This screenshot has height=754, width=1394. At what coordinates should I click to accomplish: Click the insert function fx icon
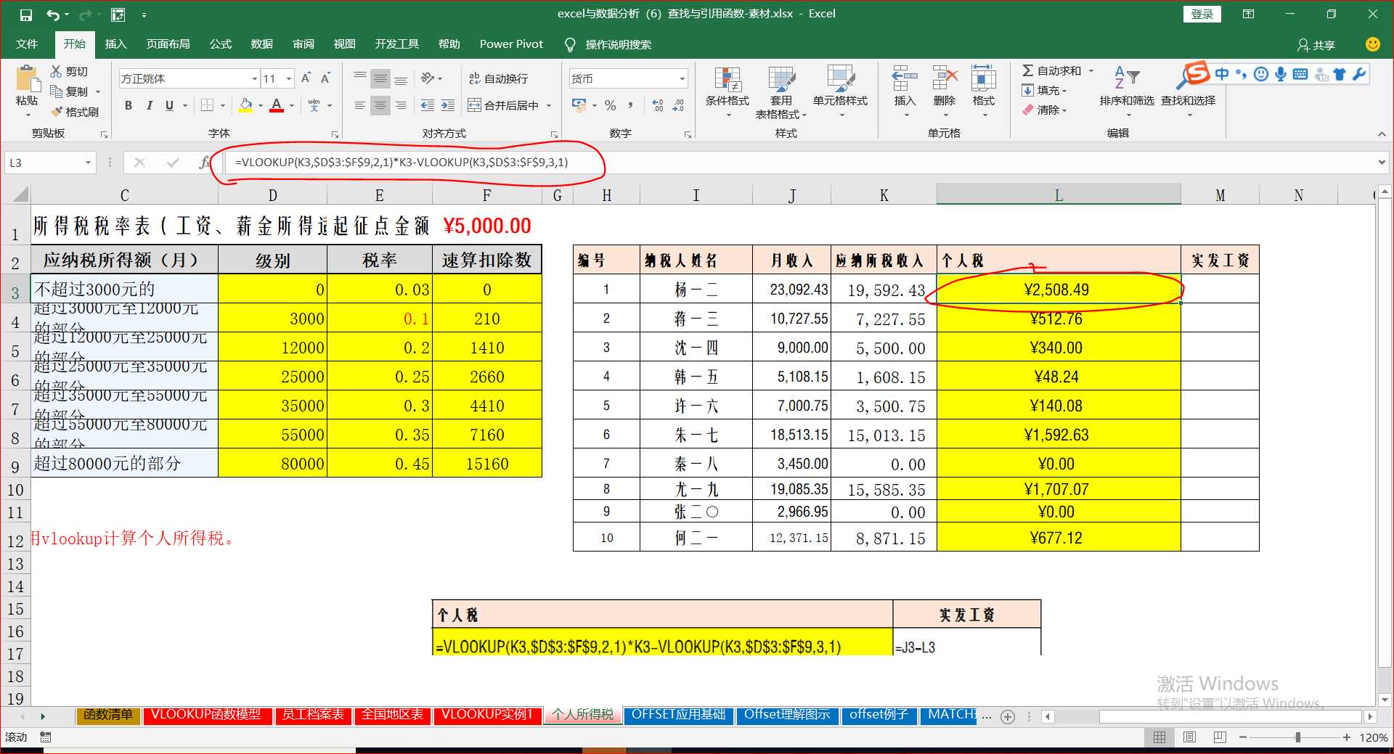click(x=204, y=163)
